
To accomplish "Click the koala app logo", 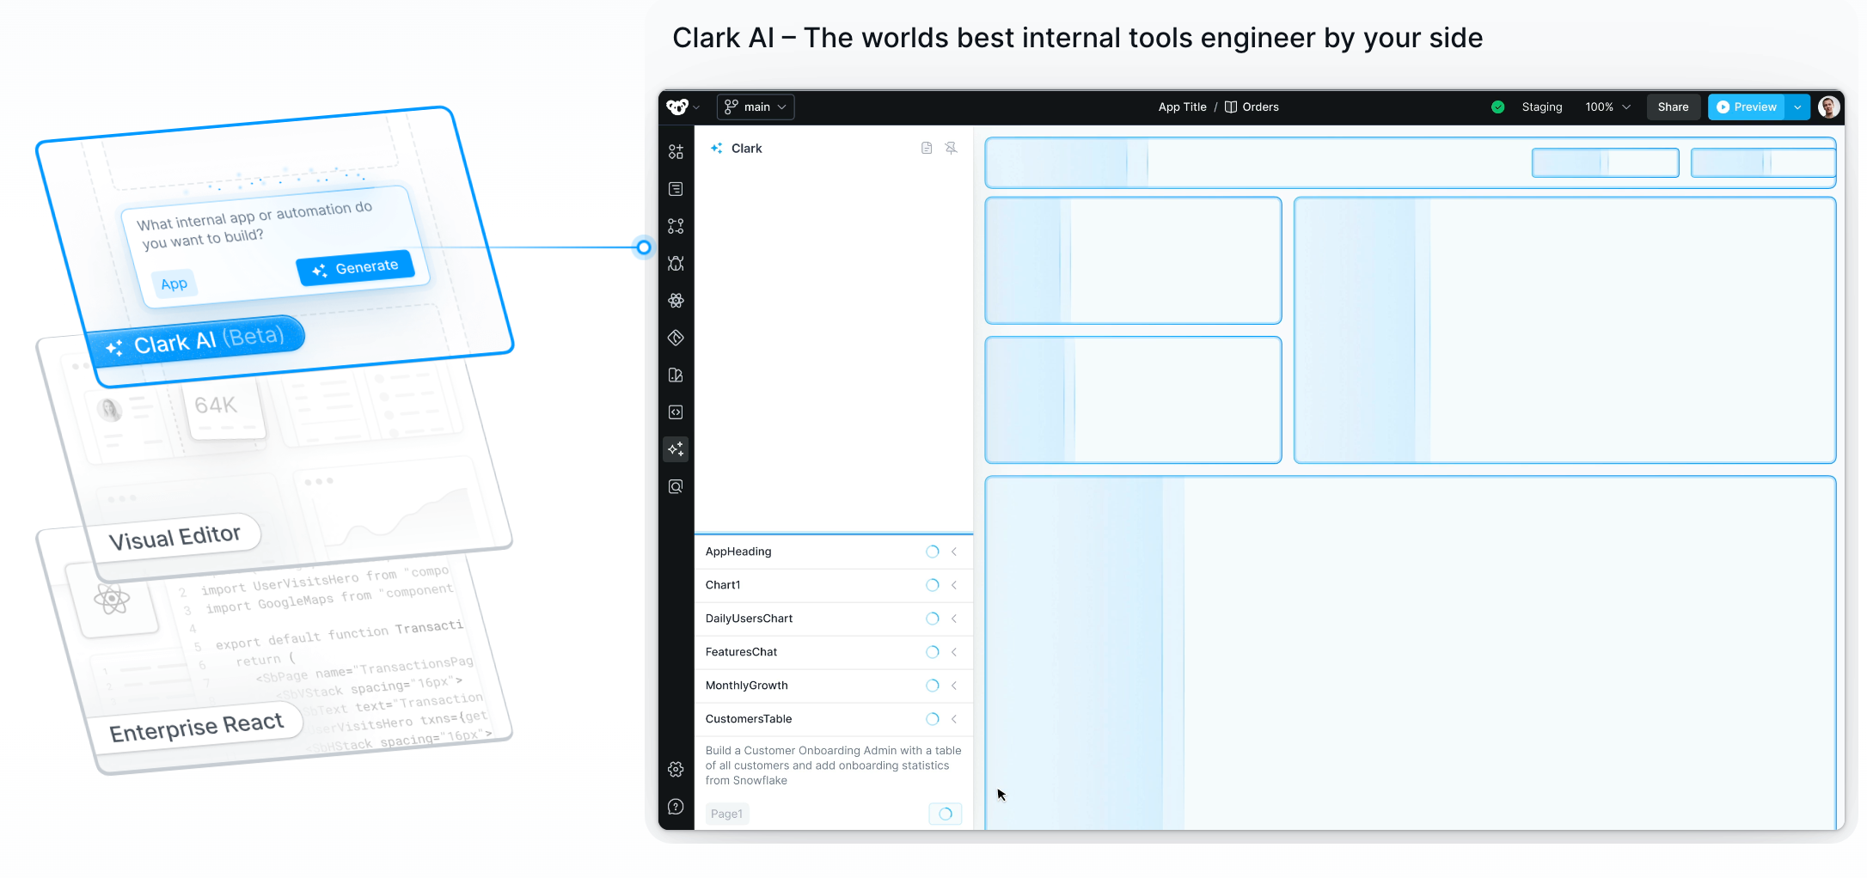I will pos(676,107).
